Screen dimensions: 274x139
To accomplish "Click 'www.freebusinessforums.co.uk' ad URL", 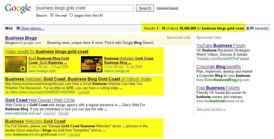I will (220, 101).
